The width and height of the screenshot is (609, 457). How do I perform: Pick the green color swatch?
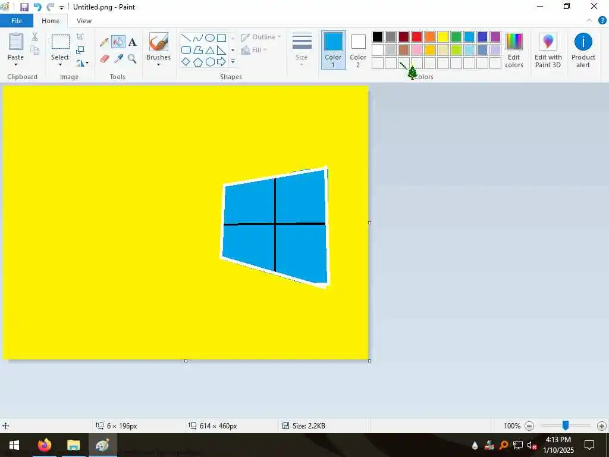[456, 37]
